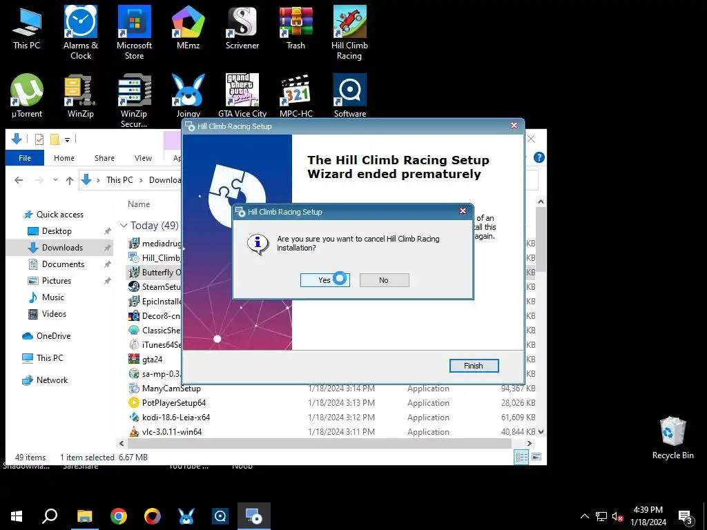
Task: Select the PotPlayerSetup64 file
Action: coord(173,403)
